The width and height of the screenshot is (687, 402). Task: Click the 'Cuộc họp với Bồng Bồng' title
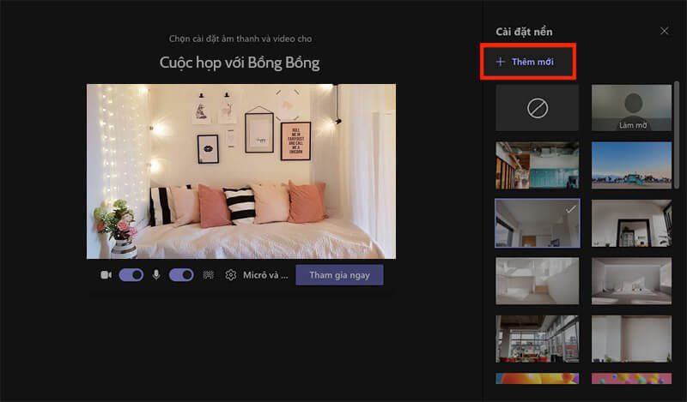pyautogui.click(x=240, y=63)
